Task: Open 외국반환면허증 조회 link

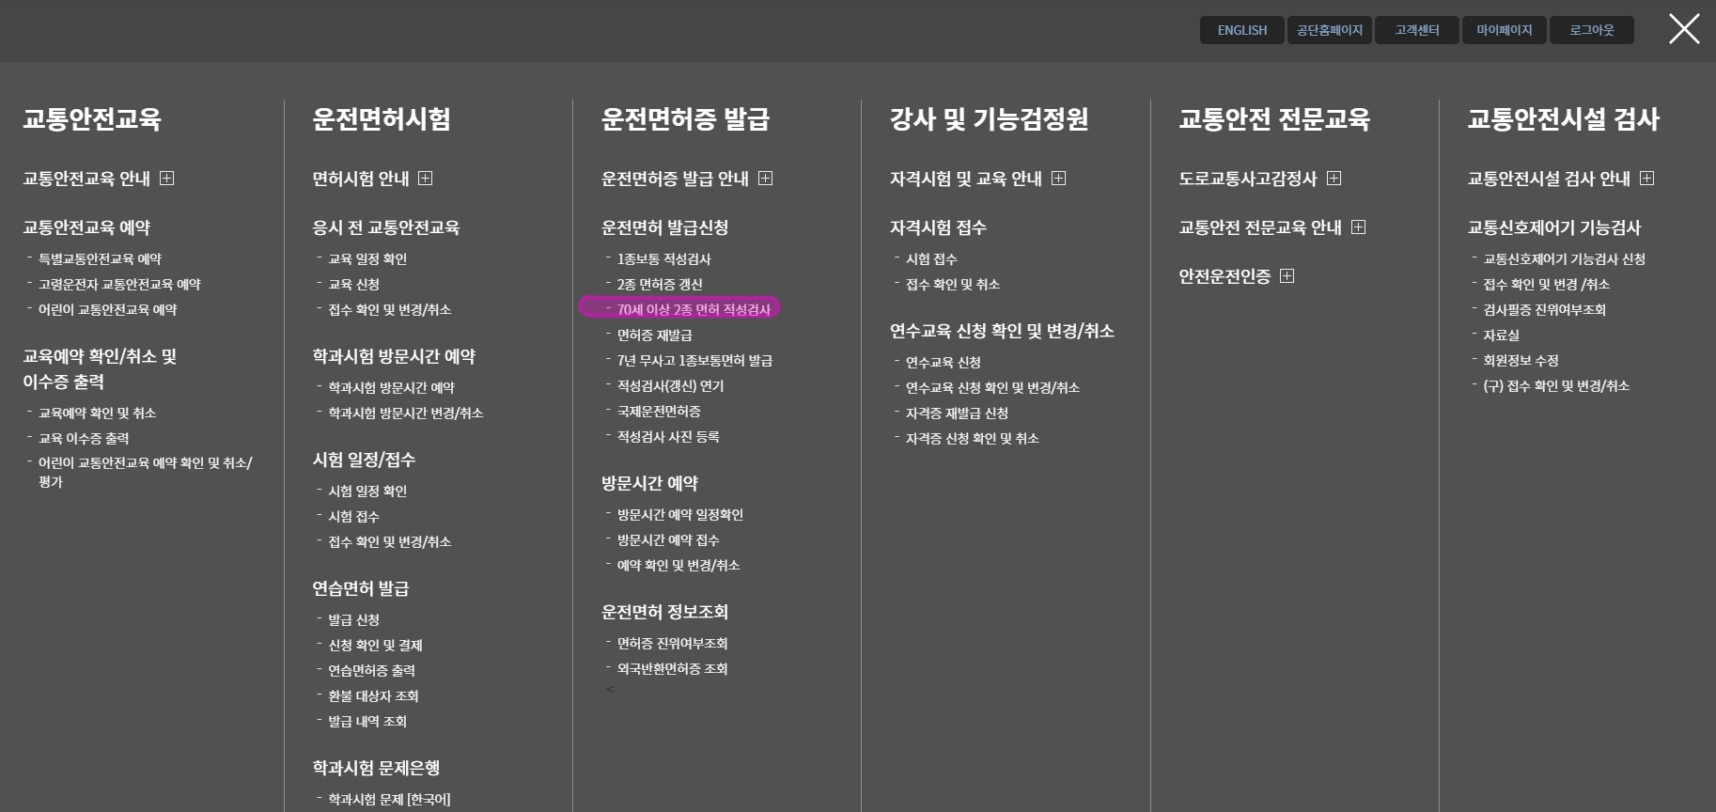Action: [672, 668]
